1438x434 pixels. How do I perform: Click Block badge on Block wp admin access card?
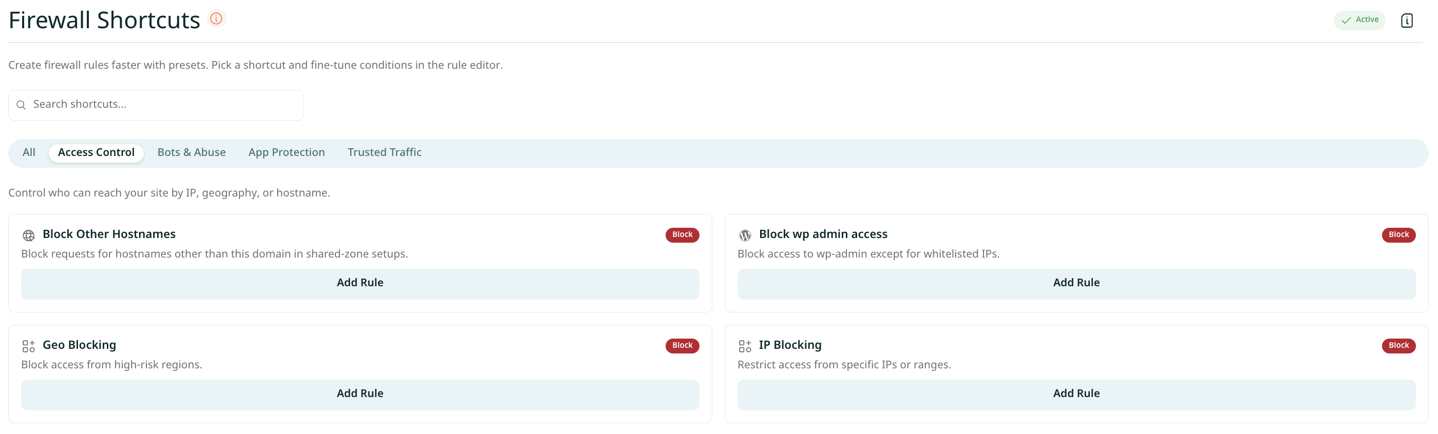pos(1398,235)
